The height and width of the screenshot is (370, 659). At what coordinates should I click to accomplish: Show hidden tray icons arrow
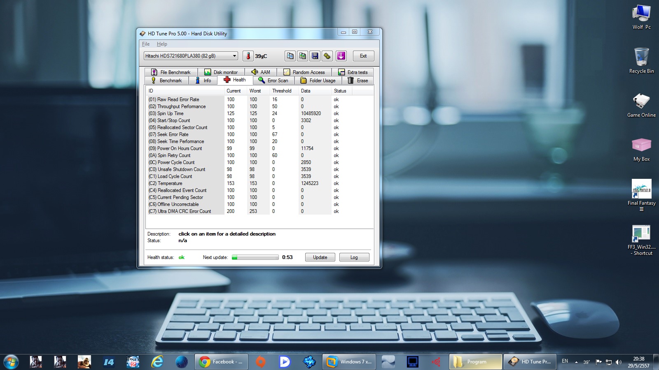coord(576,362)
